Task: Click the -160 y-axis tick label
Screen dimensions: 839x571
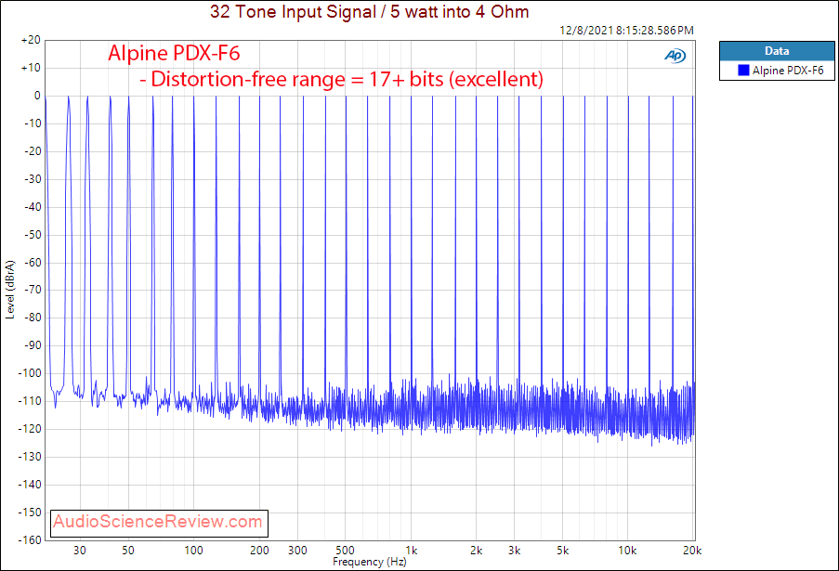Action: pyautogui.click(x=30, y=540)
